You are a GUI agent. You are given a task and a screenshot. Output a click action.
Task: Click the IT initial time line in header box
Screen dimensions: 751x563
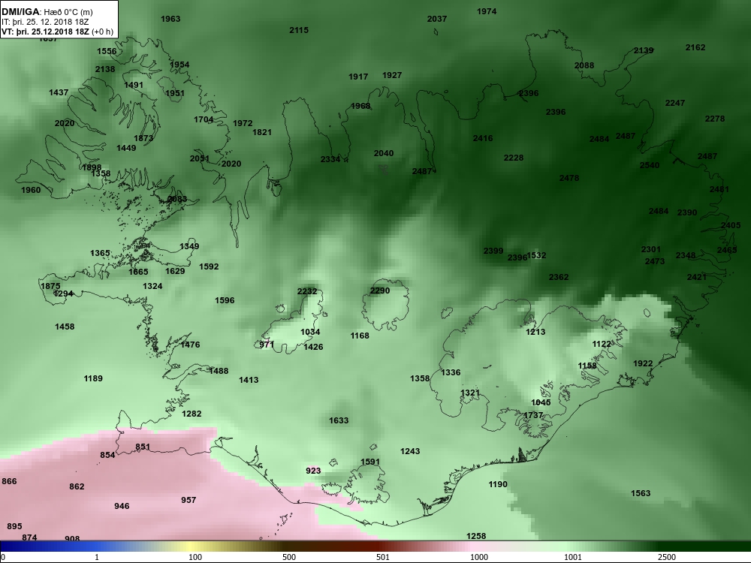(x=45, y=22)
